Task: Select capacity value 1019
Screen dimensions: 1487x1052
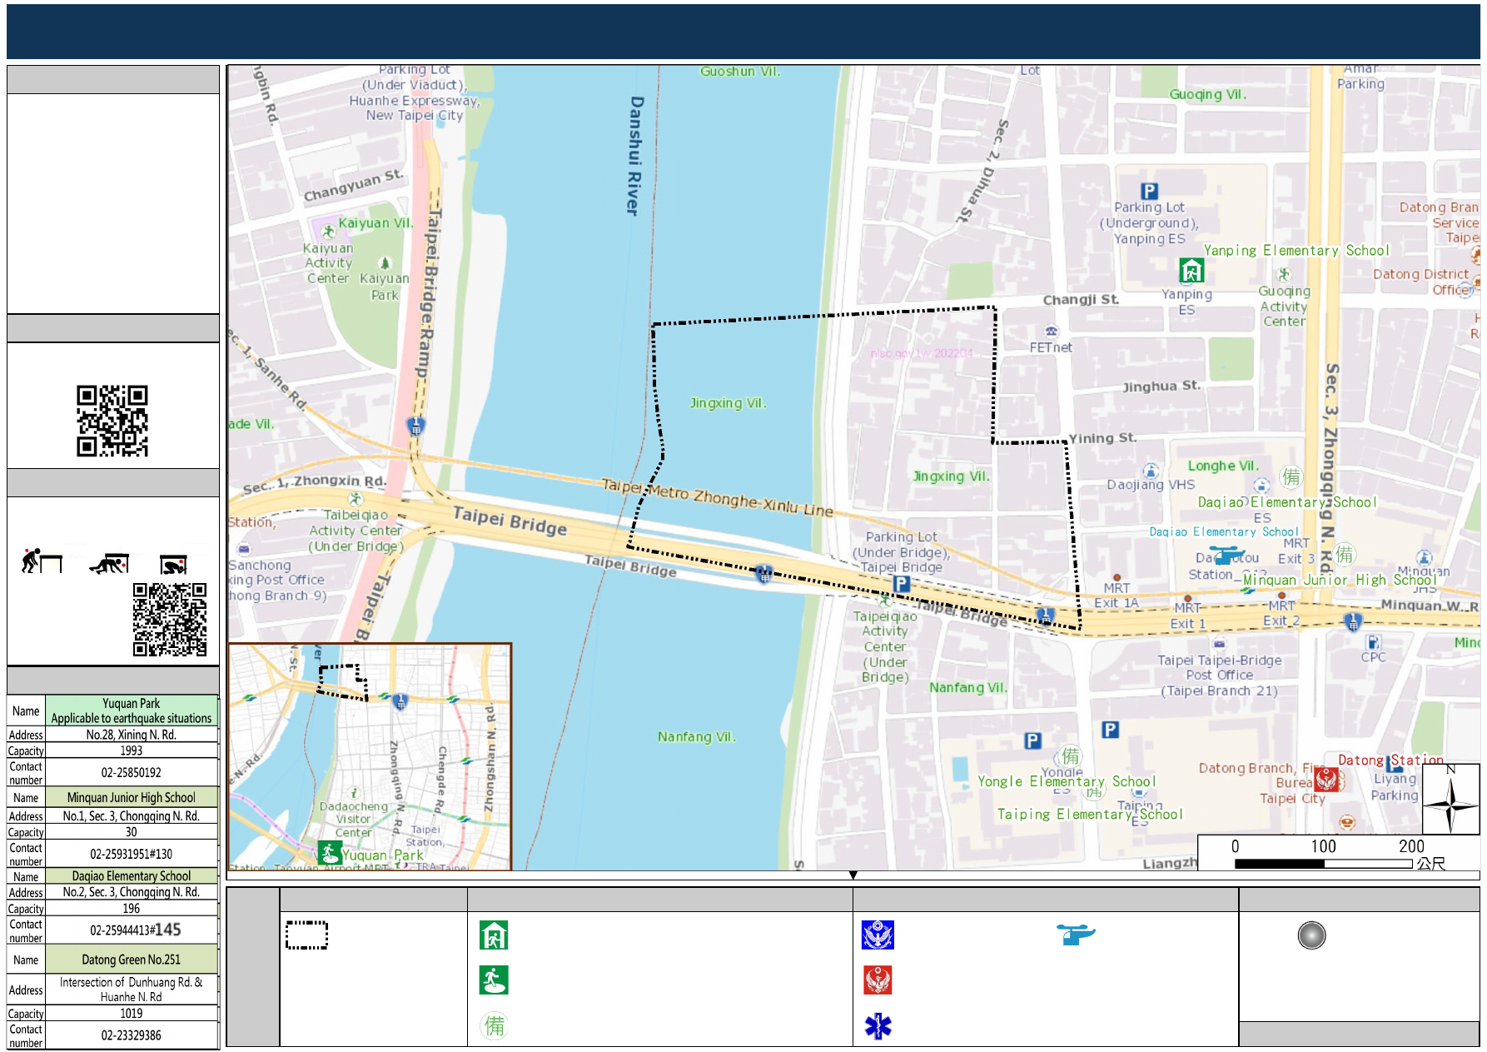Action: [132, 1013]
